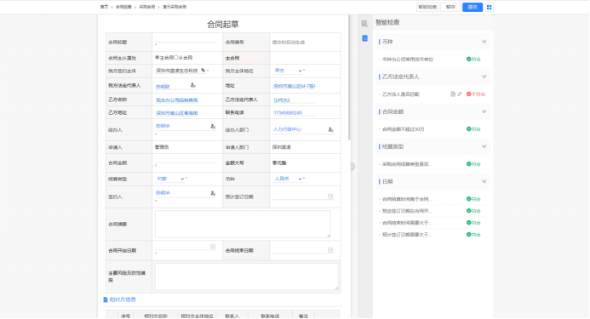Click the 合同金额 input field
The height and width of the screenshot is (319, 590).
click(186, 161)
